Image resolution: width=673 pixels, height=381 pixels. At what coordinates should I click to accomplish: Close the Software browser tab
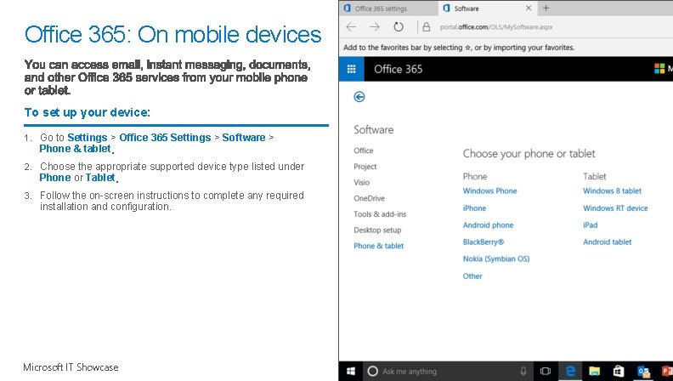coord(529,9)
